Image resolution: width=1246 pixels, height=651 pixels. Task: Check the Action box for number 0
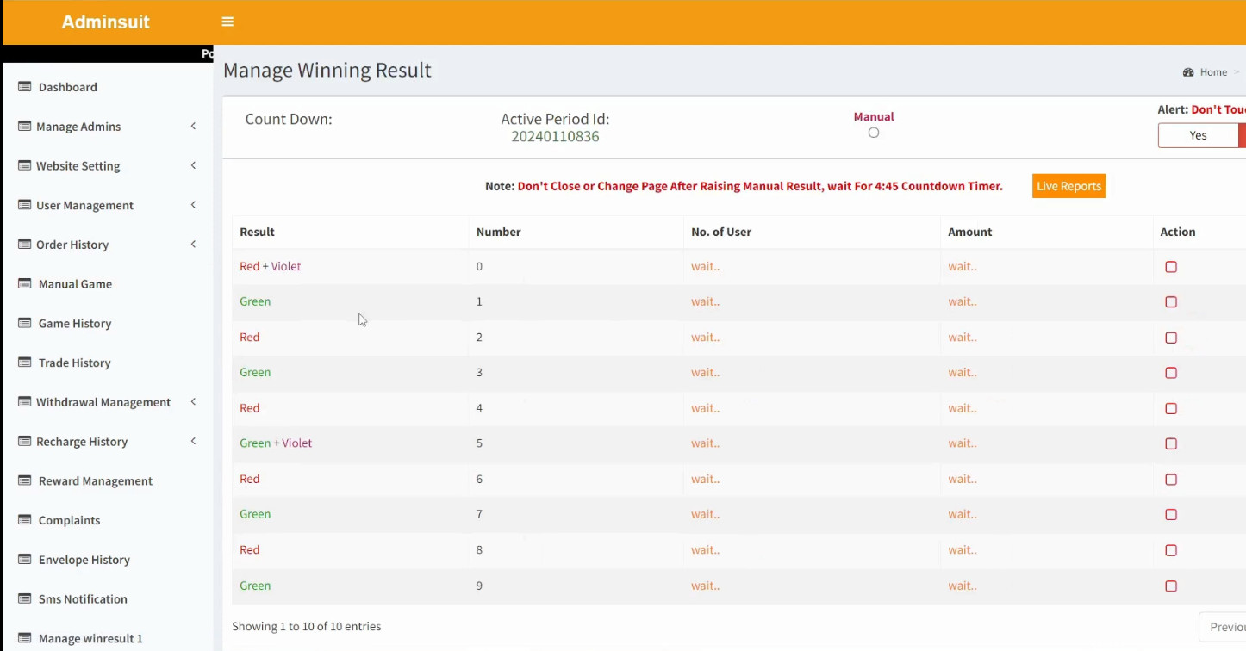point(1170,267)
